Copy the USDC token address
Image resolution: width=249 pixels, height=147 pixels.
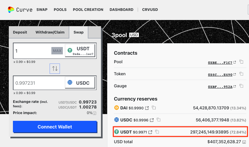(x=159, y=120)
